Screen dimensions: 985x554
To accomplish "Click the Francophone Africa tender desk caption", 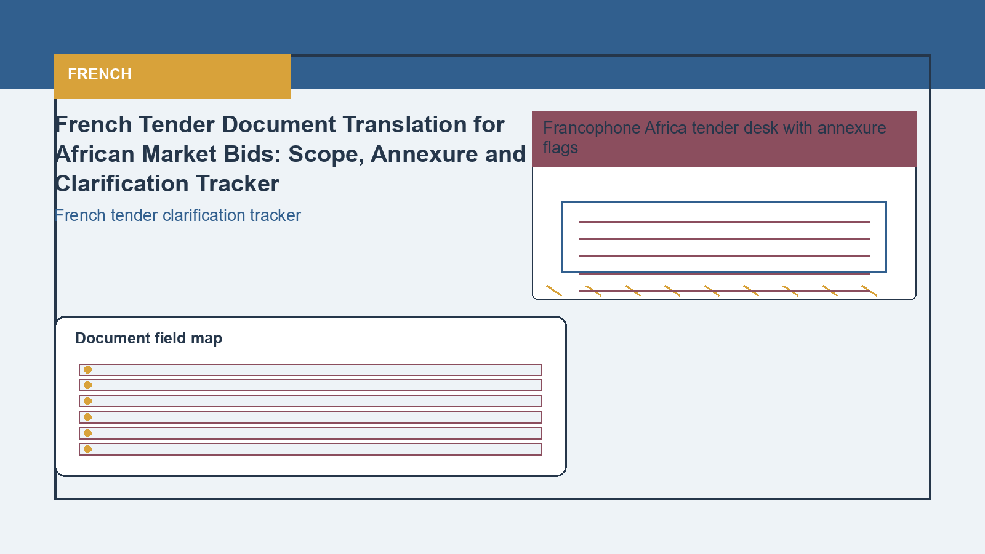I will tap(714, 138).
